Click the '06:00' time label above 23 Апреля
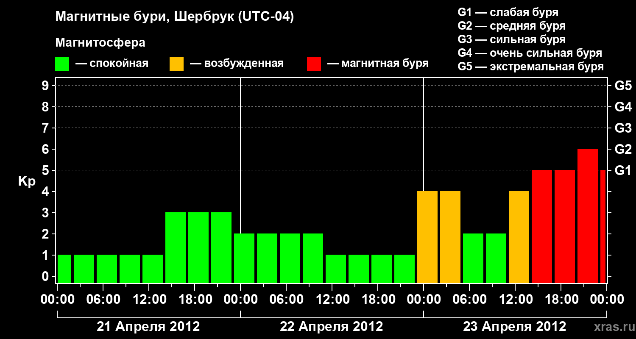 coord(469,300)
